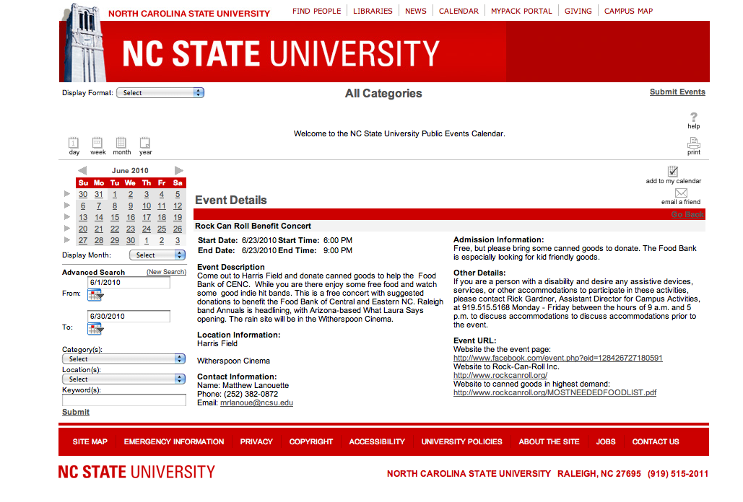This screenshot has height=502, width=743.
Task: Open MyPack Portal in top navigation
Action: click(521, 11)
